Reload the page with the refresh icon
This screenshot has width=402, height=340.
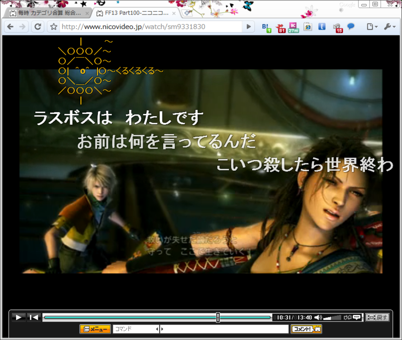coord(38,27)
